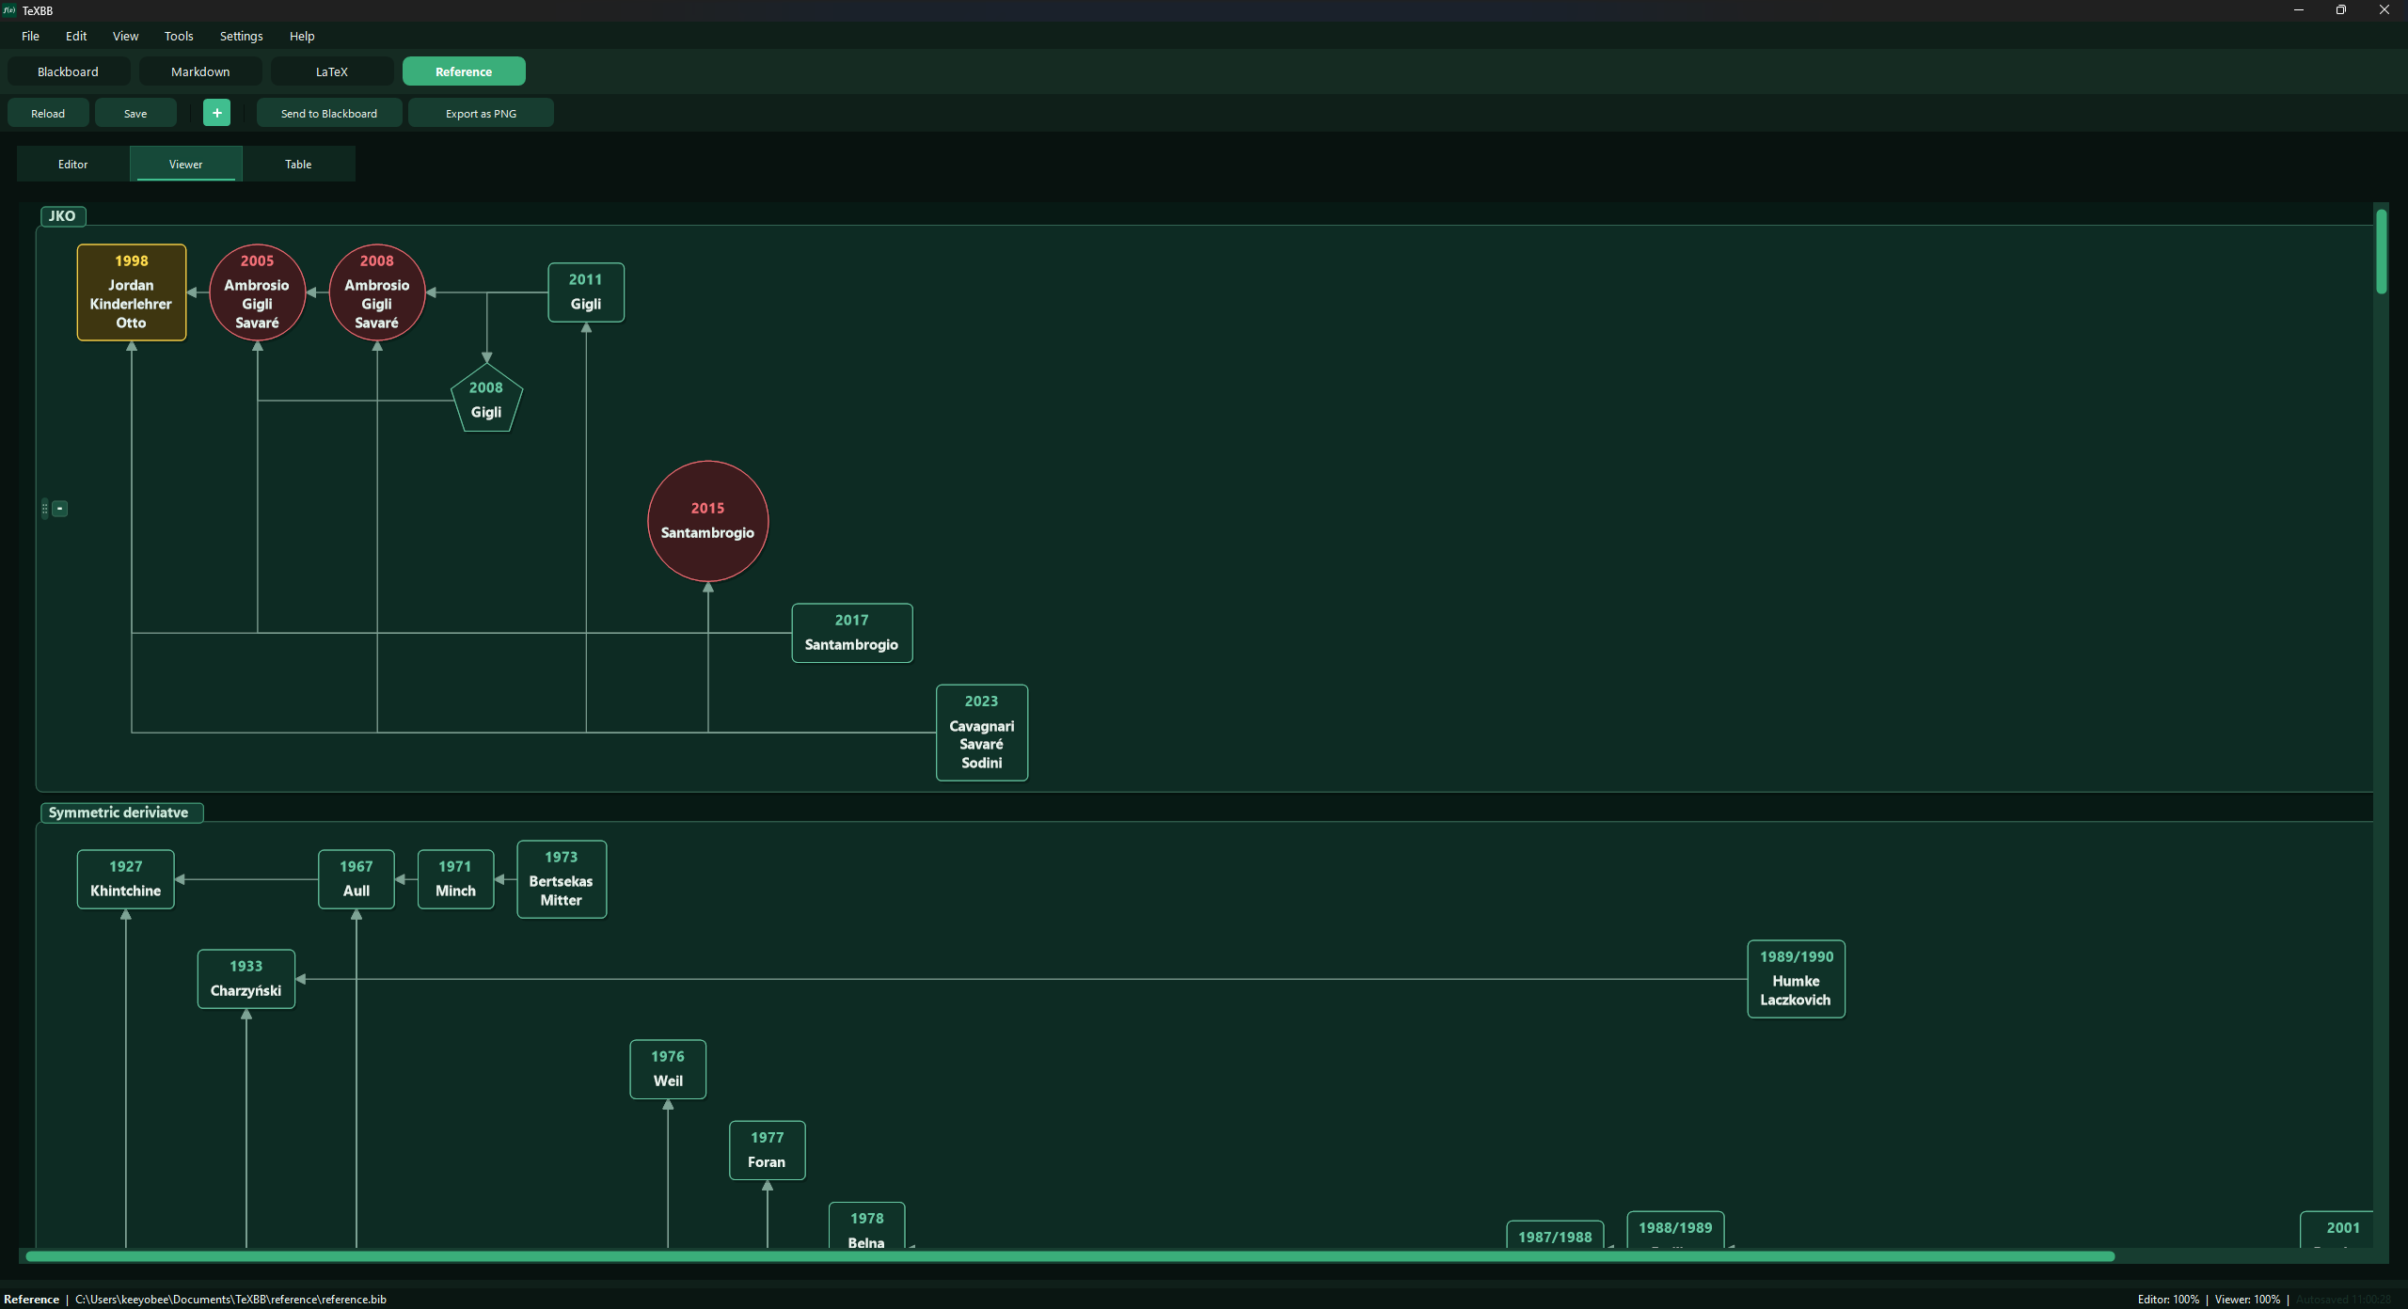Select the 1977 Foran node
The image size is (2408, 1309).
coord(768,1150)
